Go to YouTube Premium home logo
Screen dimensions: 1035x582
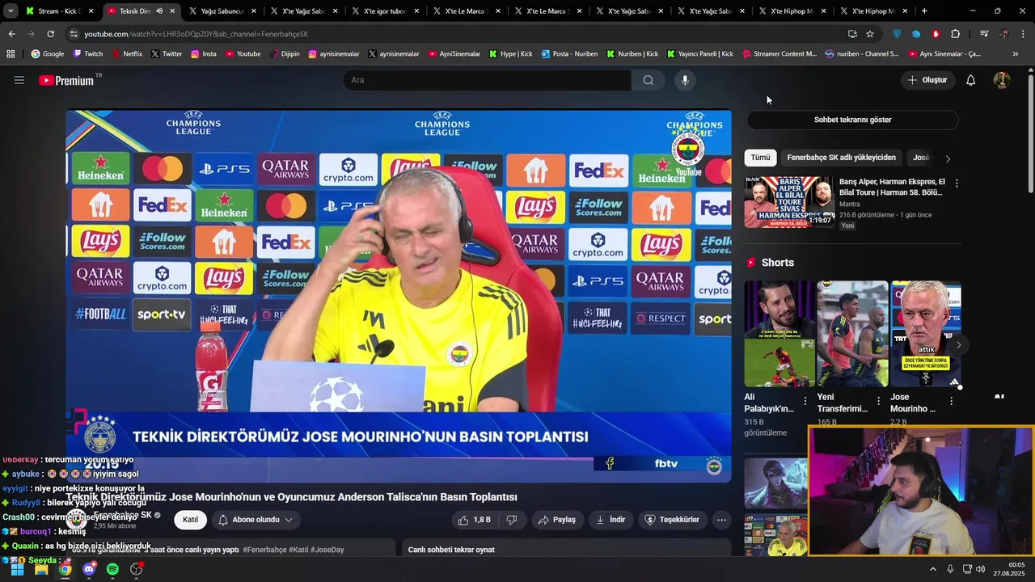pyautogui.click(x=66, y=80)
